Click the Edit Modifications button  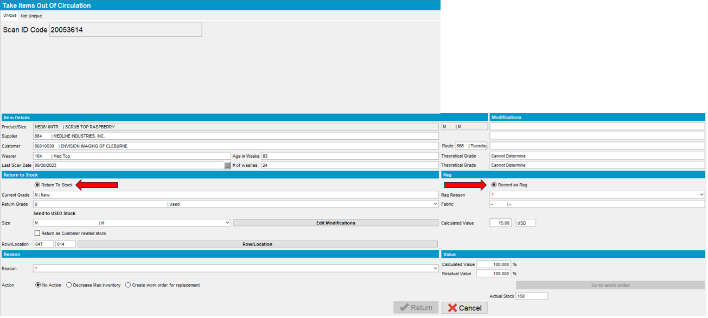coord(335,223)
